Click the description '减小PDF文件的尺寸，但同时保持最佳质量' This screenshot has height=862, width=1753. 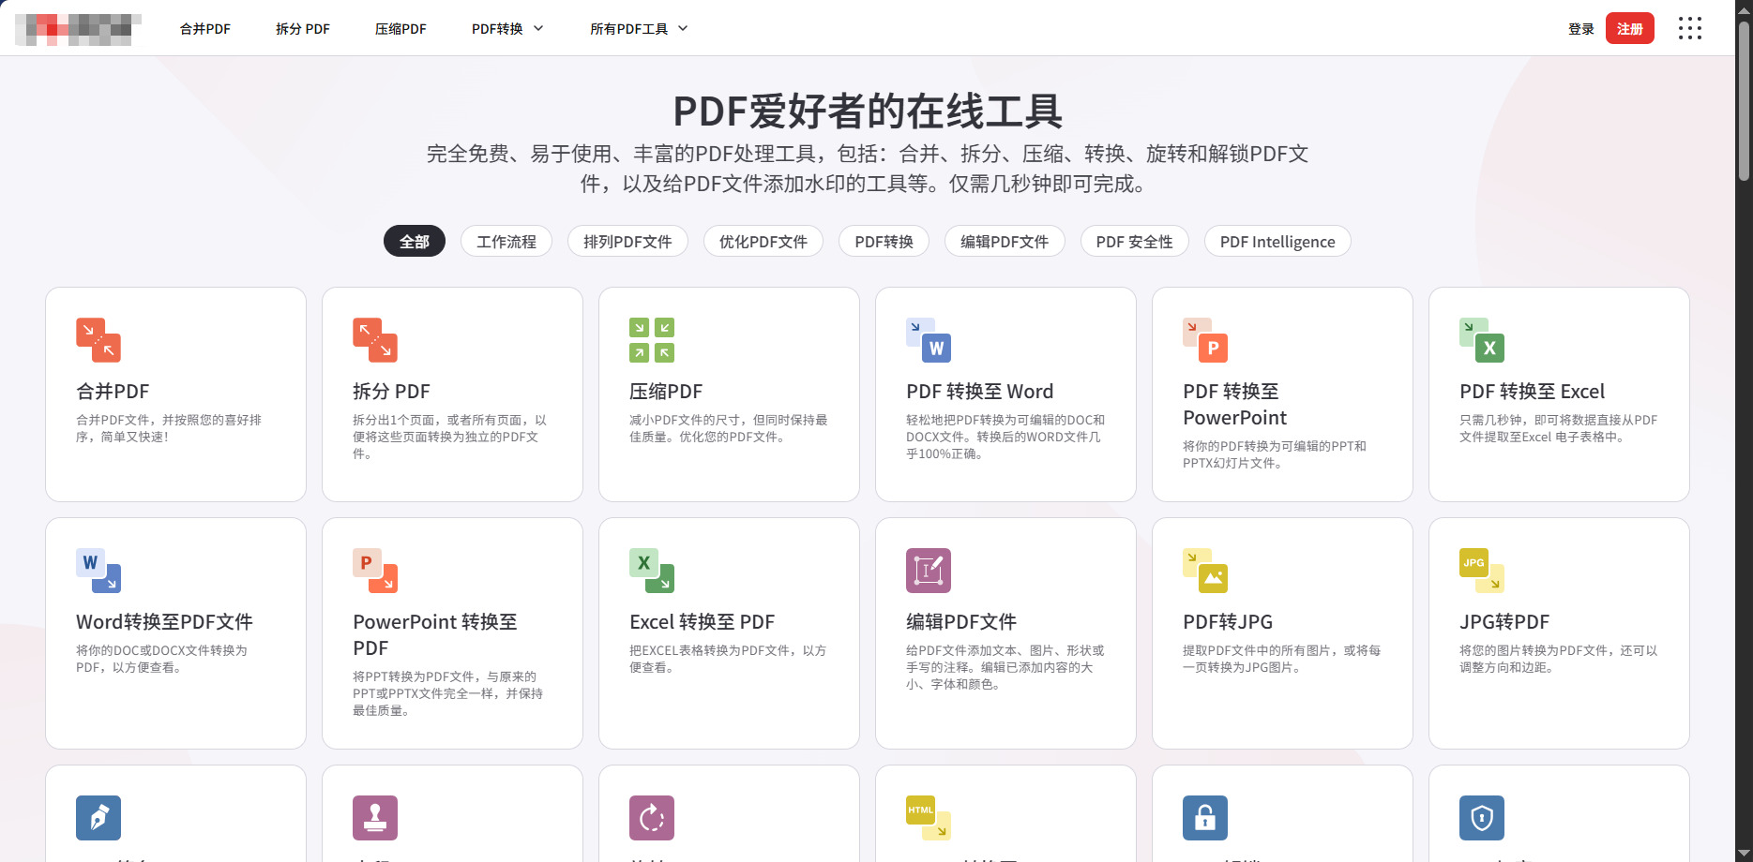729,428
